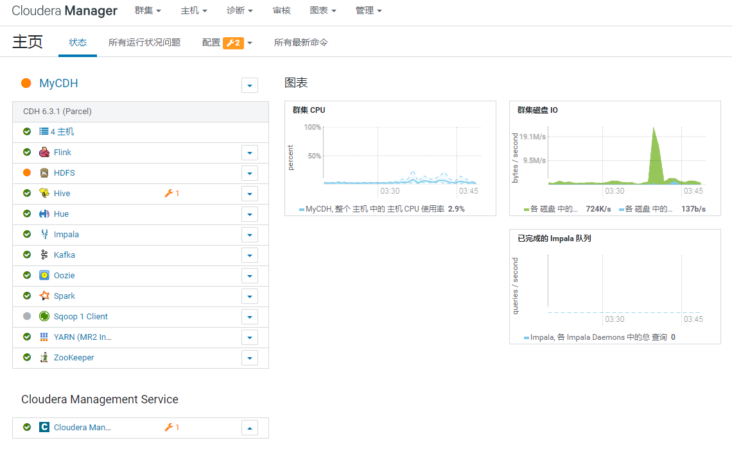Open the Flink service link
The width and height of the screenshot is (732, 470).
pyautogui.click(x=62, y=152)
